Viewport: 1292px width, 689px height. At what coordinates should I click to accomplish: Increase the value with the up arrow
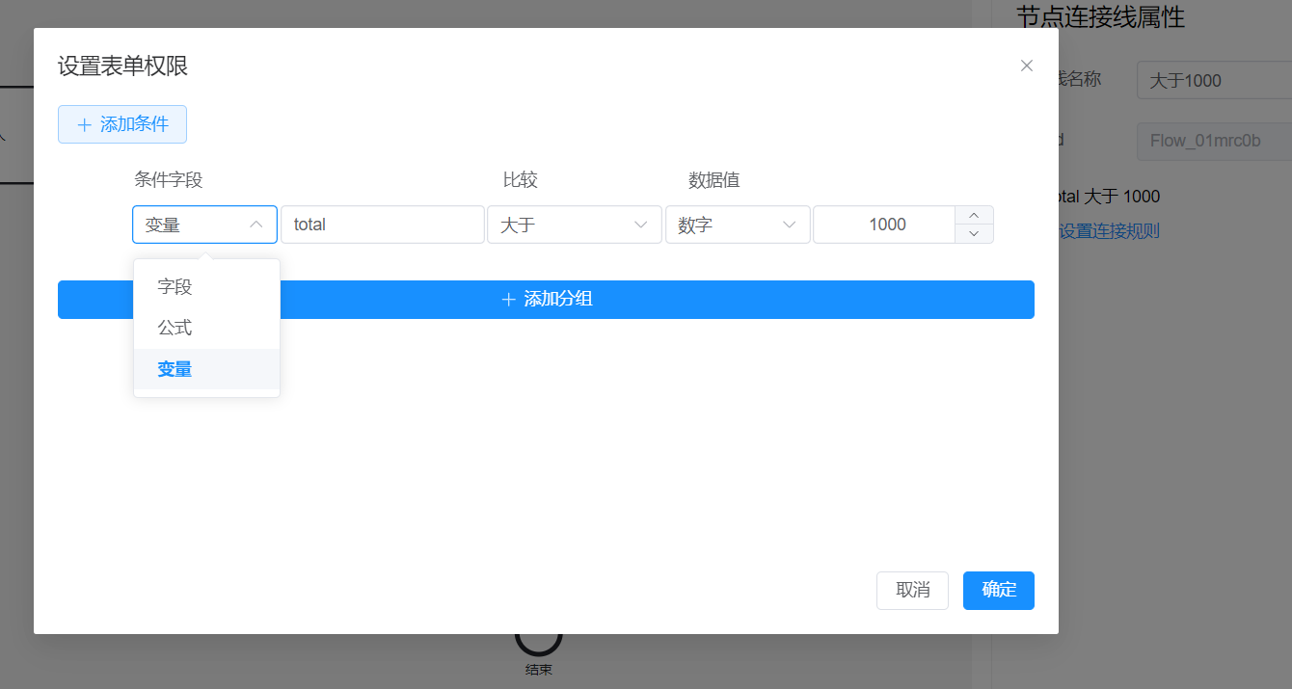click(x=974, y=216)
